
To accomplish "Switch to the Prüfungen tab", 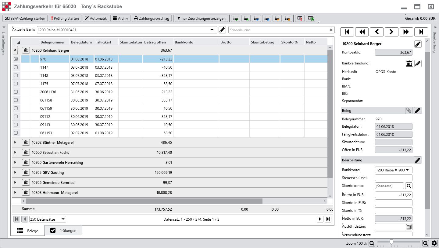I will tap(63, 230).
